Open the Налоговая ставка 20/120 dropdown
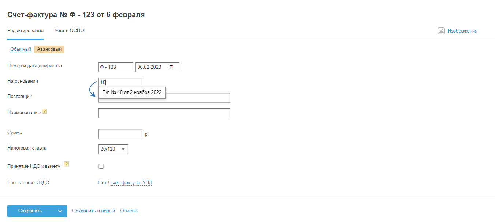This screenshot has height=223, width=495. [x=113, y=149]
